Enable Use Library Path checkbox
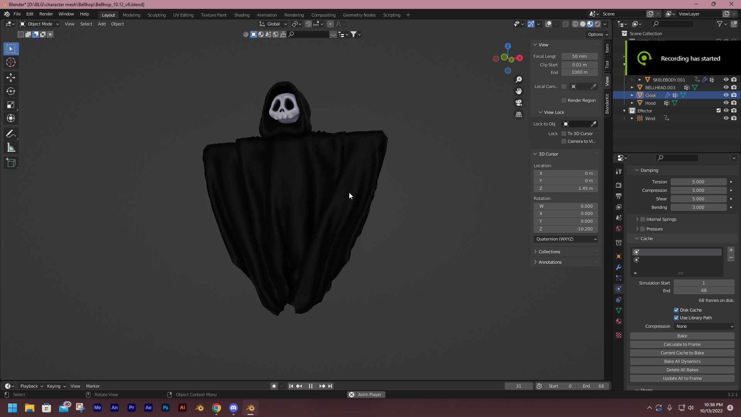This screenshot has width=741, height=417. 677,318
